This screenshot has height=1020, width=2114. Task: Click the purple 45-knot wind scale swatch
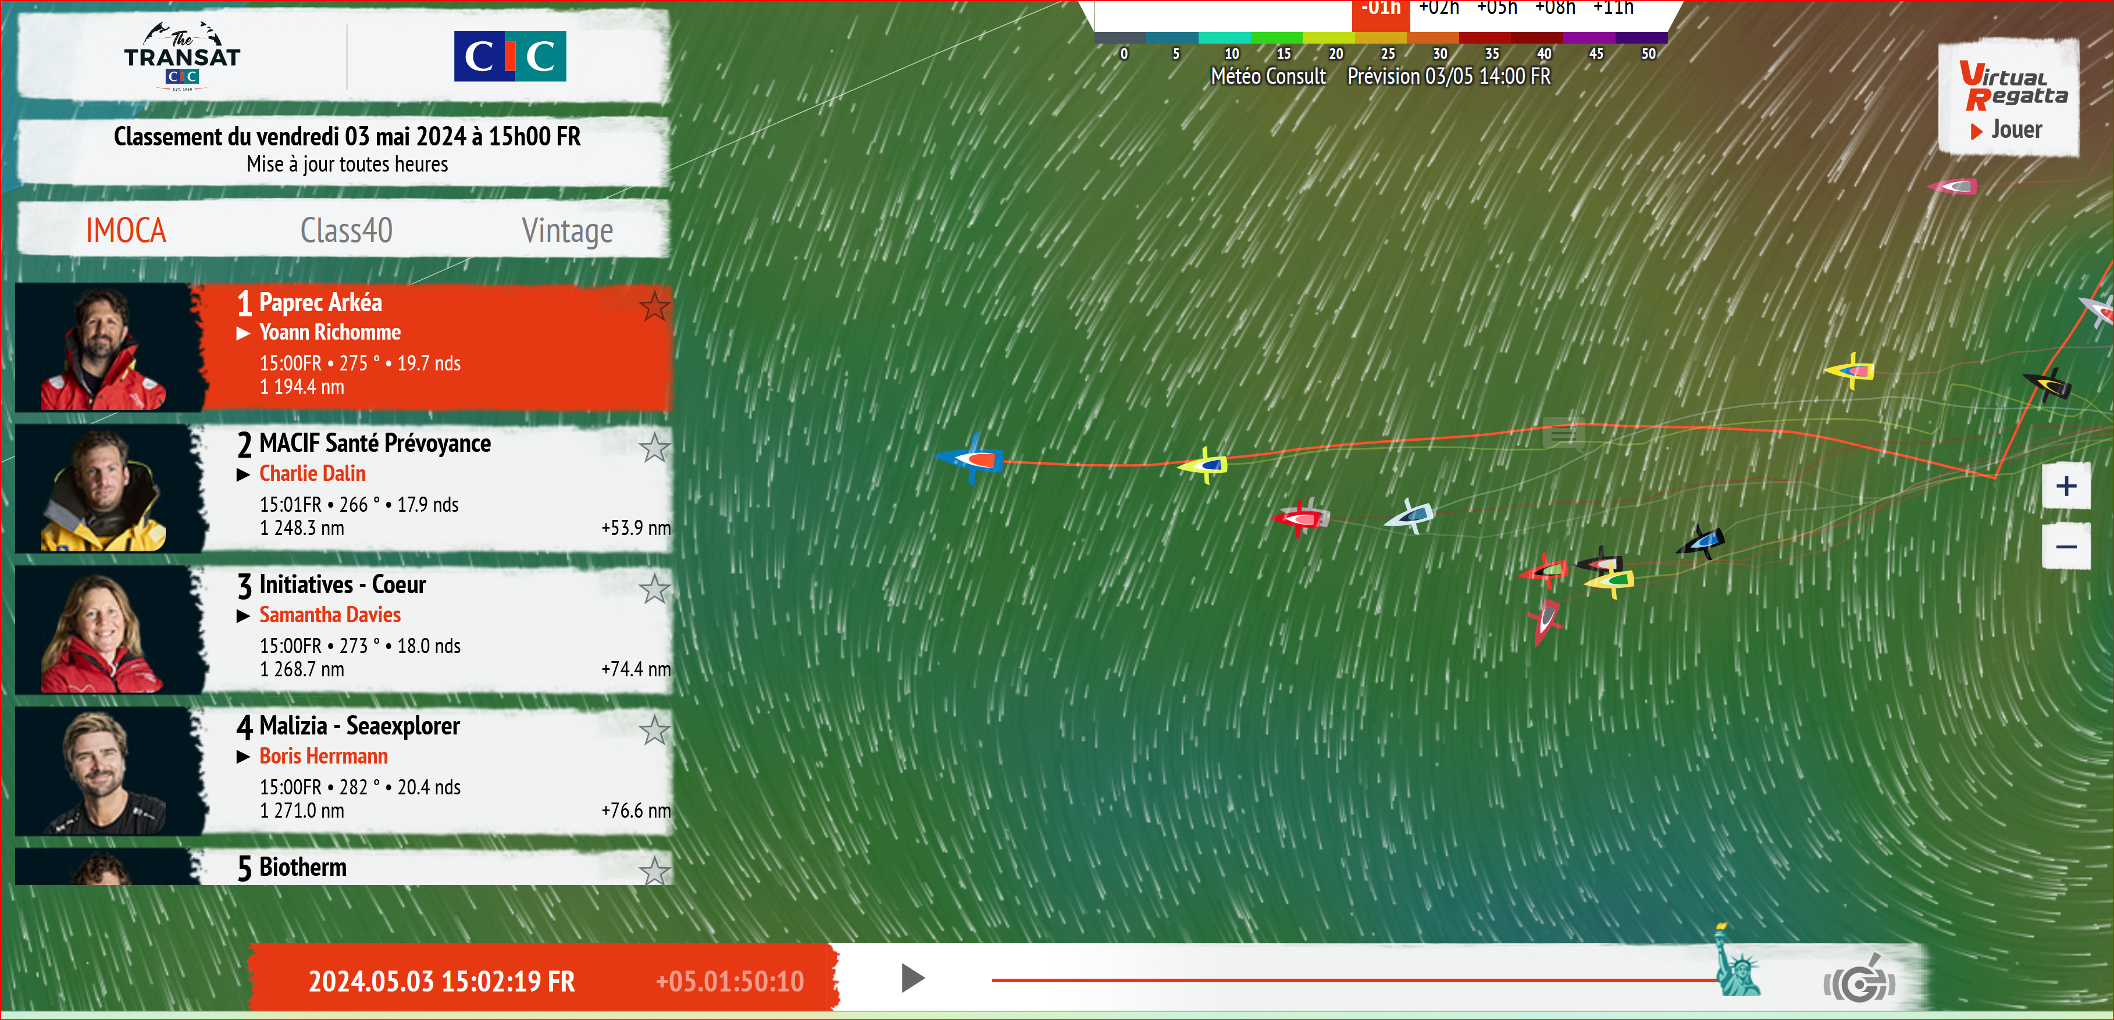point(1589,38)
